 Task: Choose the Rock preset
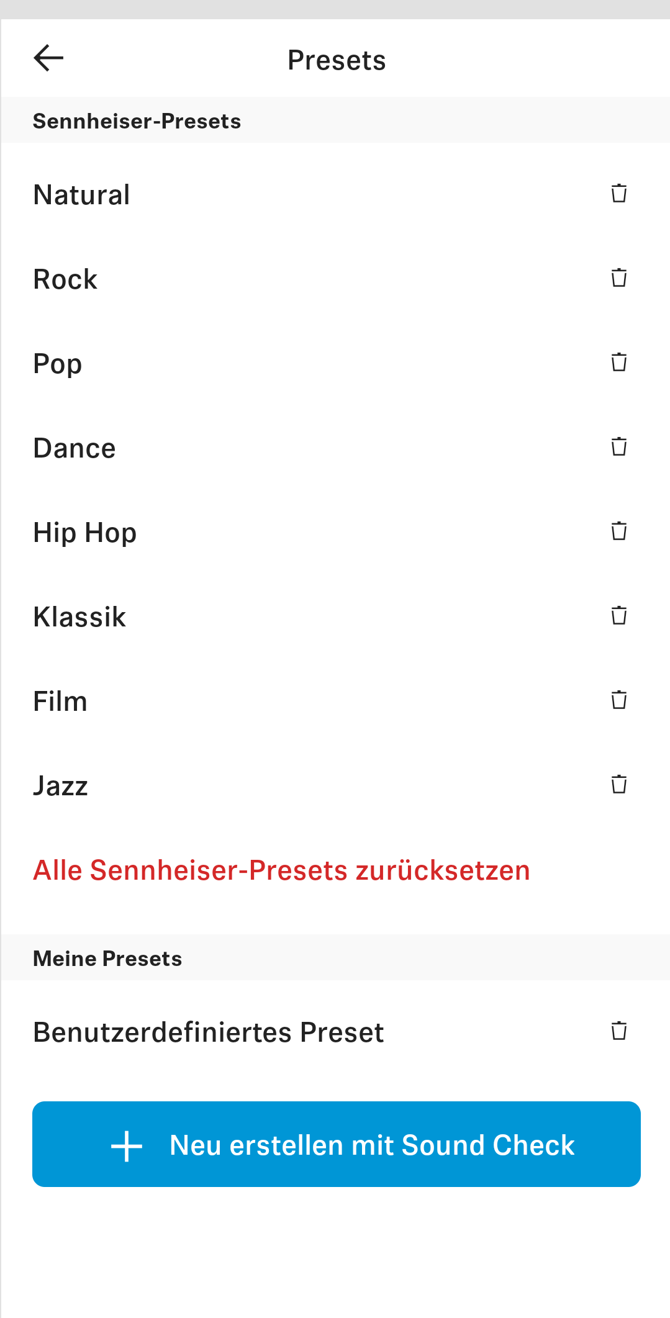[x=65, y=279]
